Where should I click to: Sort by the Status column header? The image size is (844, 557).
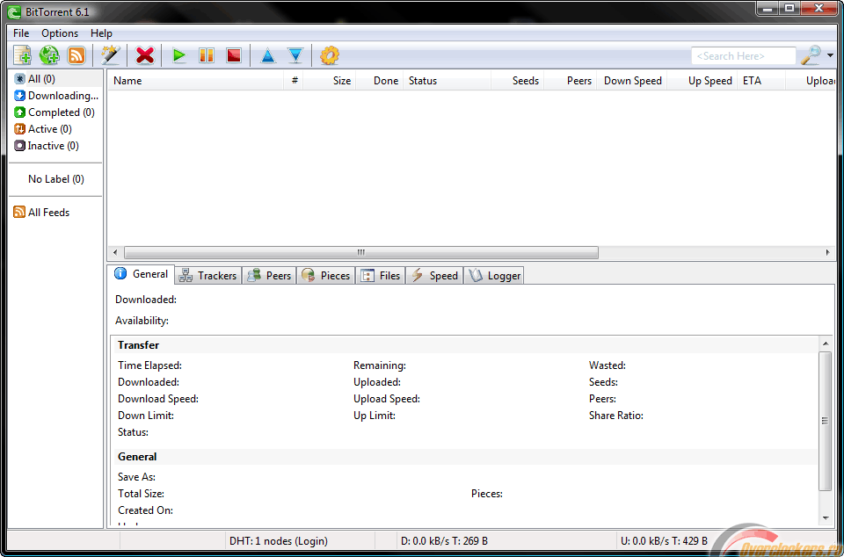[447, 81]
